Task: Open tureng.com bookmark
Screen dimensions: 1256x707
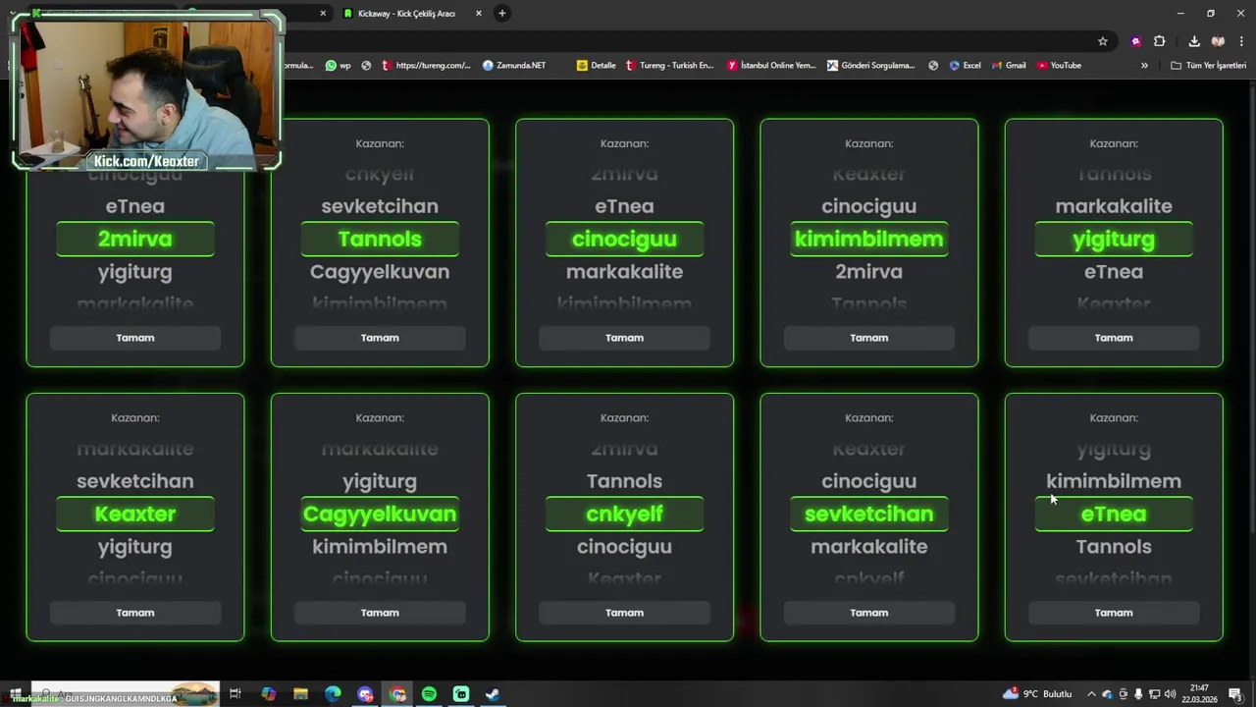Action: 427,66
